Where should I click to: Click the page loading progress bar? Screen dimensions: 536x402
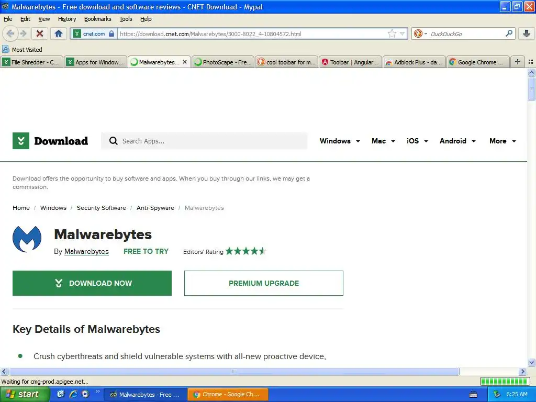(x=505, y=381)
